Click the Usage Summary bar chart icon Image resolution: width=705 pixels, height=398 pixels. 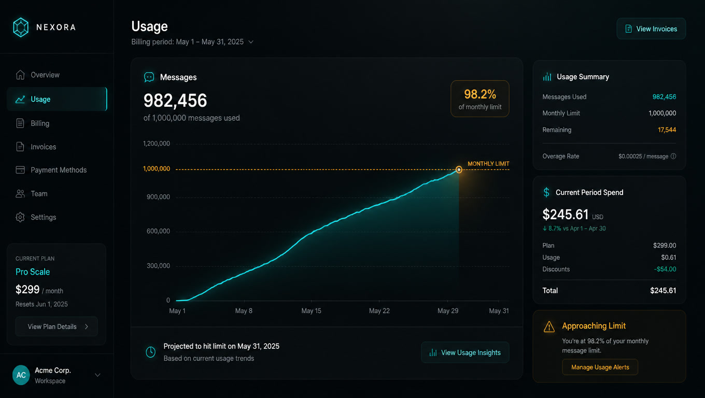point(547,77)
